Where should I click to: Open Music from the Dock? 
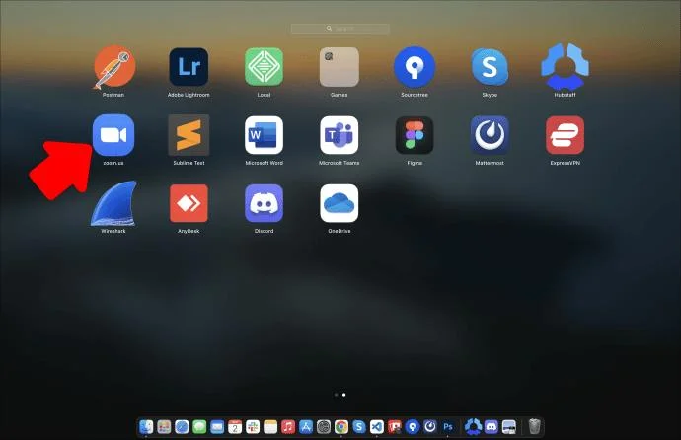[288, 427]
